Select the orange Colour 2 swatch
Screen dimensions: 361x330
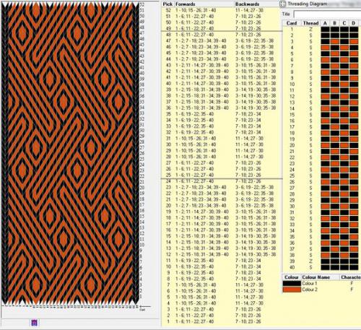click(292, 290)
